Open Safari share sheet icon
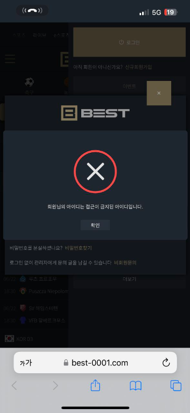Viewport: 190px width, 413px height. coord(95,386)
